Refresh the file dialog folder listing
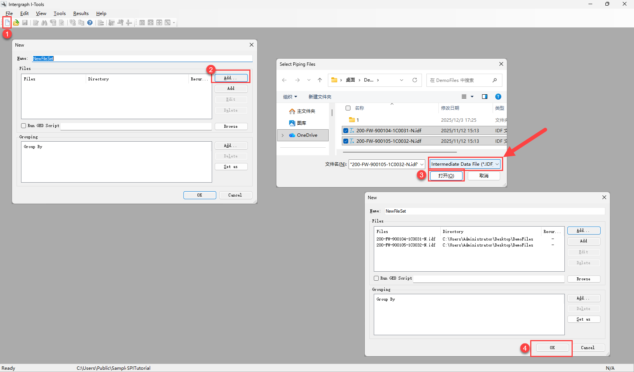 click(x=415, y=80)
